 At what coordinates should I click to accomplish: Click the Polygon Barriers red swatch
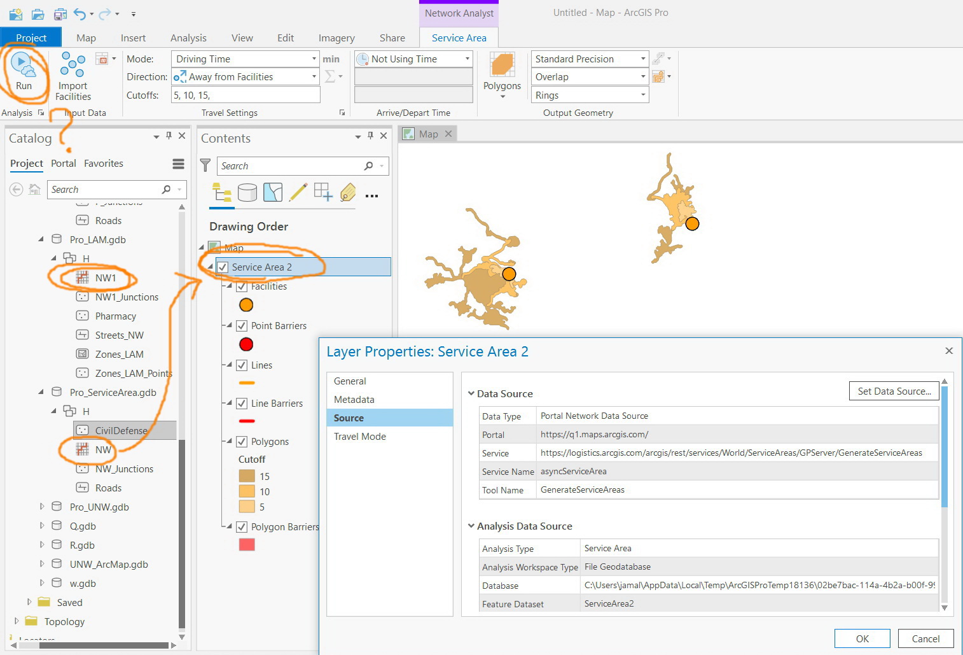pyautogui.click(x=247, y=545)
